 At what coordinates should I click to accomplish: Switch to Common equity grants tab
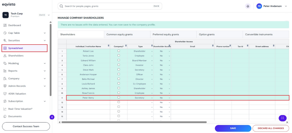[x=127, y=34]
